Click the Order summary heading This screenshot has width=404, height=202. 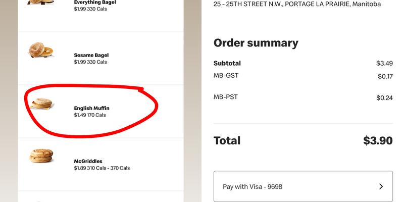click(x=256, y=43)
